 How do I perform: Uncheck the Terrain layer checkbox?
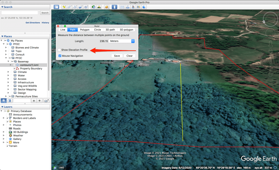click(x=7, y=146)
